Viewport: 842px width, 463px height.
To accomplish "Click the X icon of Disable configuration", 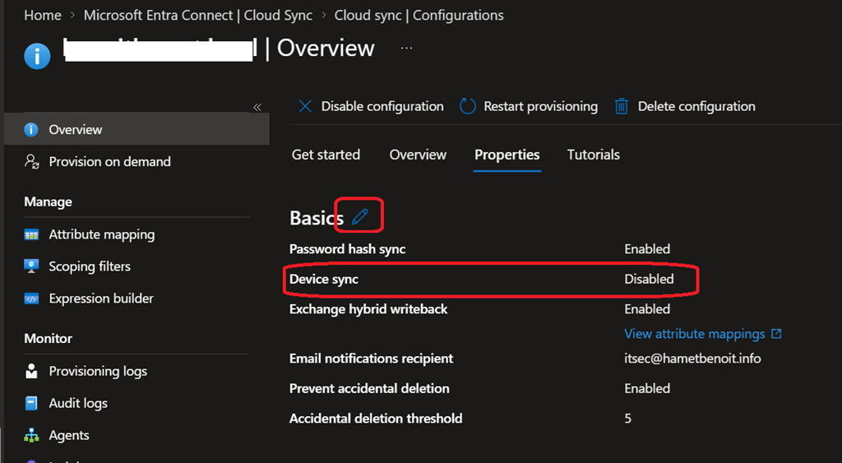I will tap(305, 106).
